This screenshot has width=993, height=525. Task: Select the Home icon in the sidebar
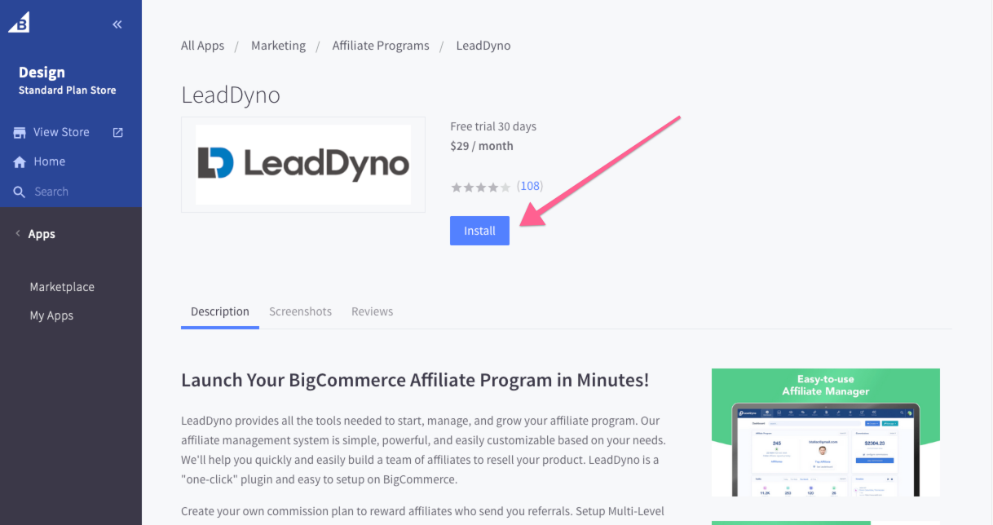coord(18,161)
